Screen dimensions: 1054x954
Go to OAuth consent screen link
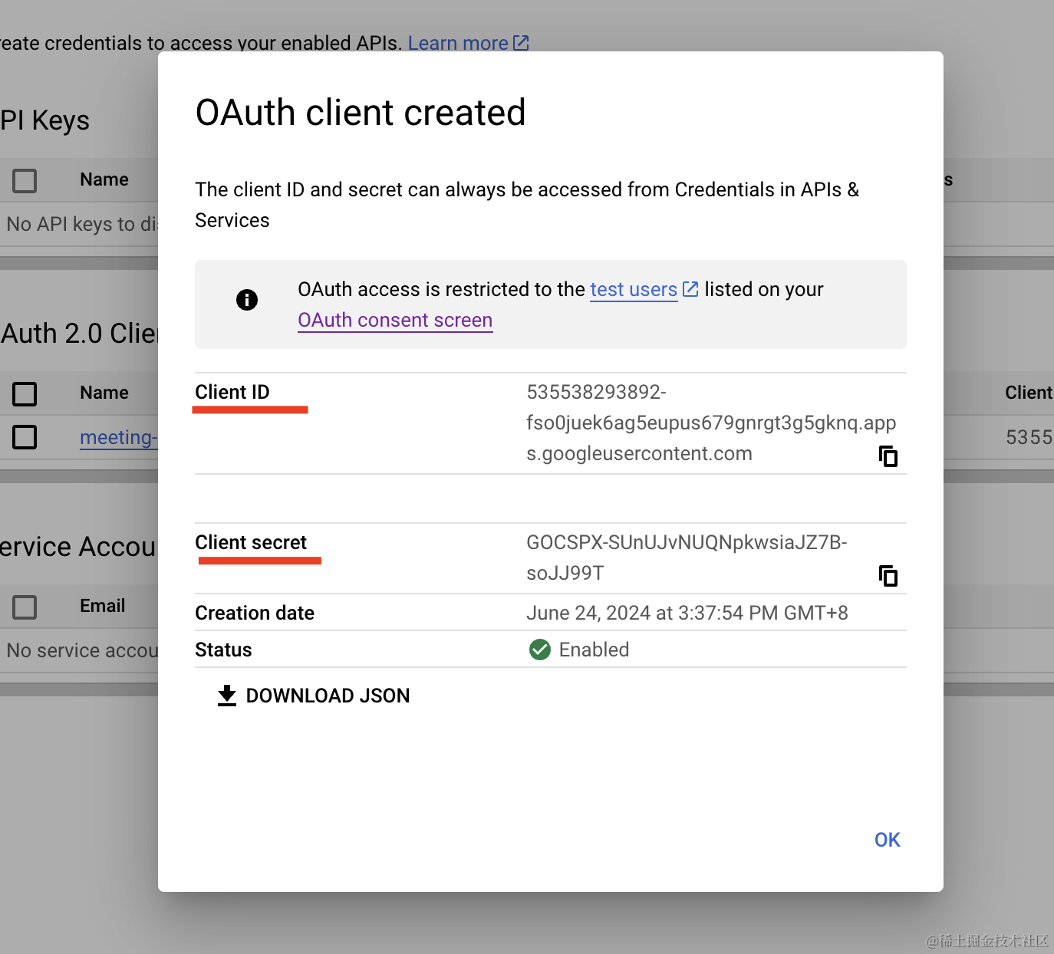(395, 320)
